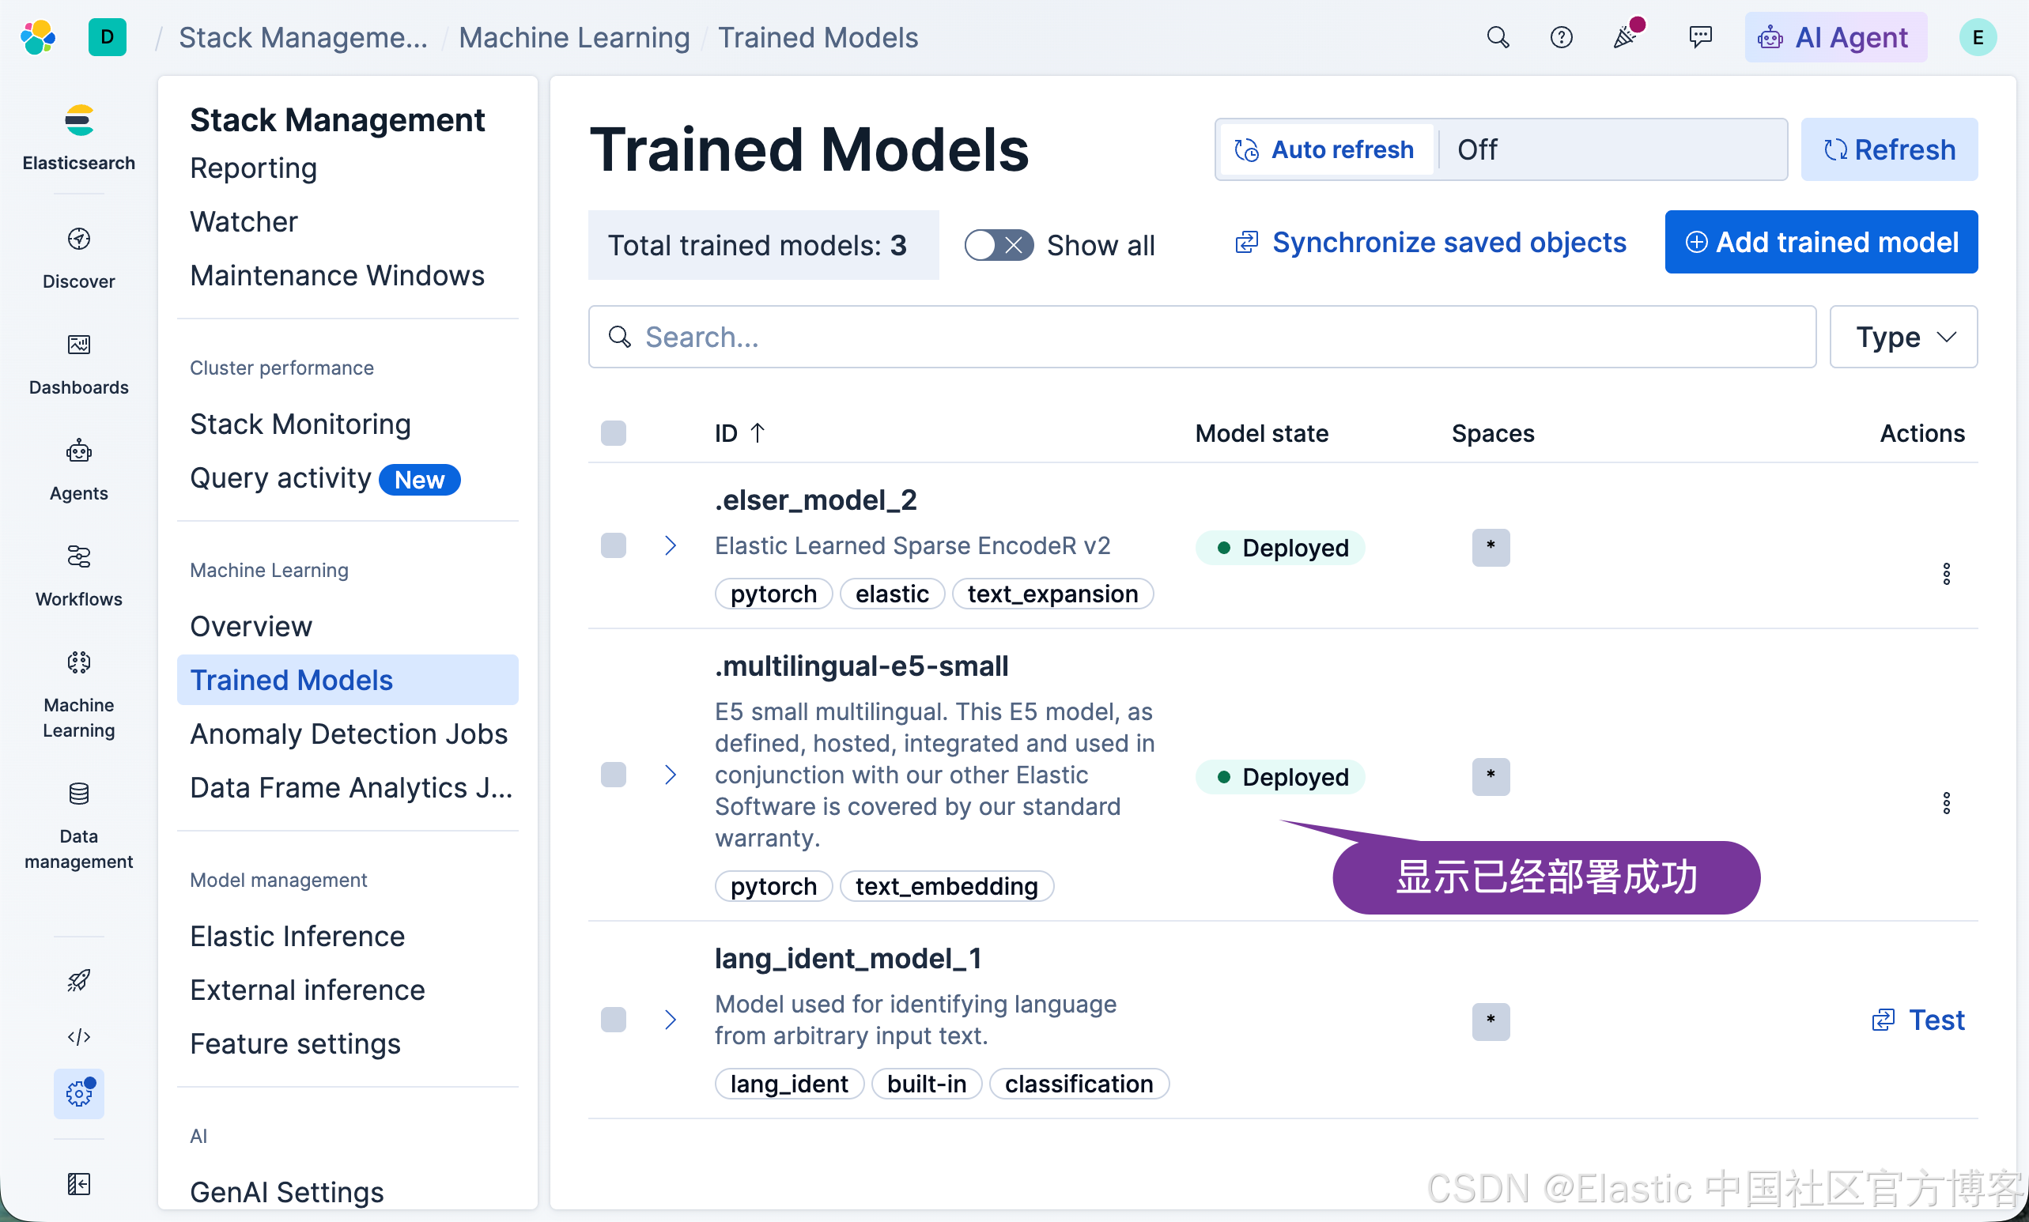Open Workflows from the side rail

tap(79, 576)
